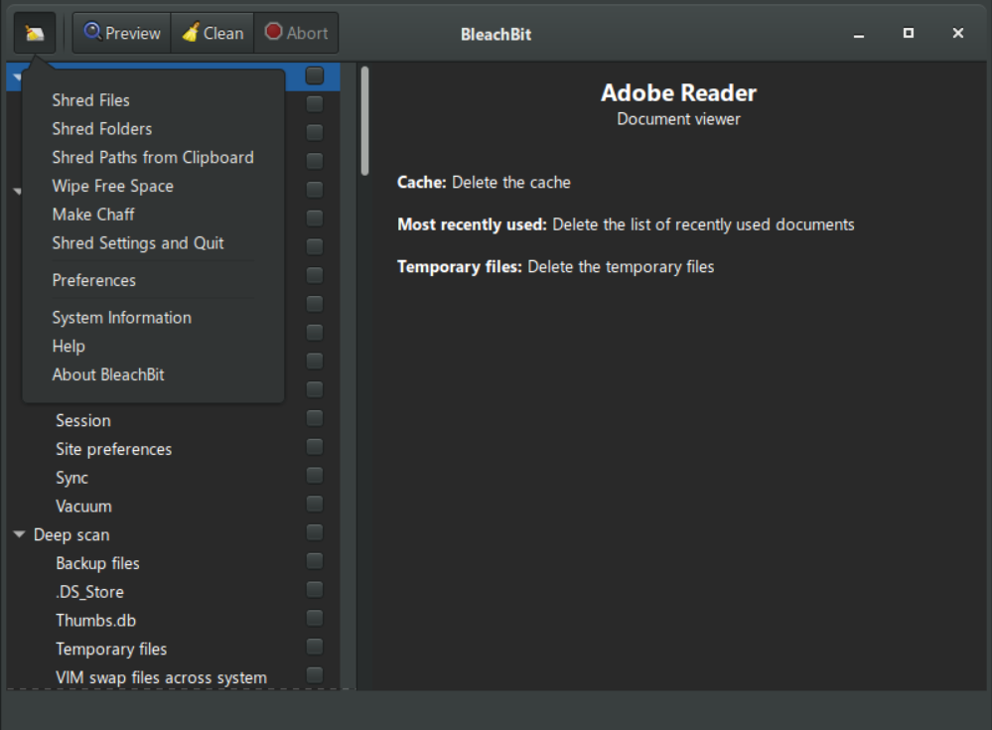Select the Deep scan tree row
The height and width of the screenshot is (730, 992).
click(x=173, y=534)
